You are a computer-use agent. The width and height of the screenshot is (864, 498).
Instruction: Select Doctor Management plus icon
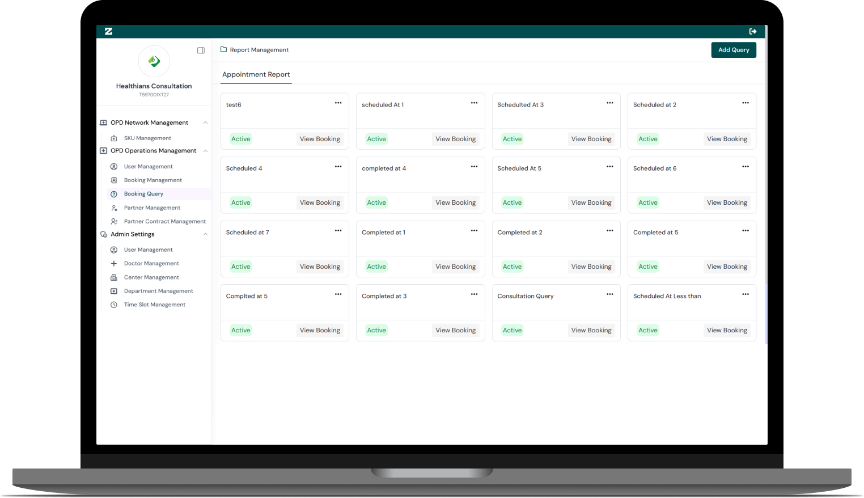pyautogui.click(x=114, y=264)
